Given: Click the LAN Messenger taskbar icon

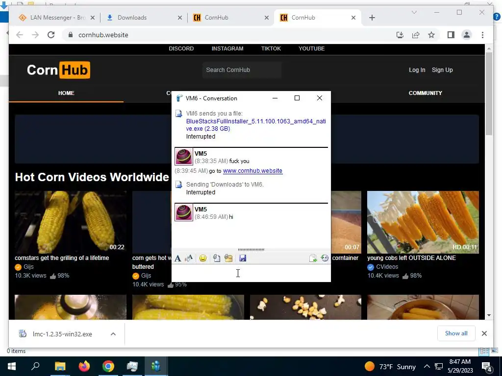Looking at the screenshot, I should point(156,366).
